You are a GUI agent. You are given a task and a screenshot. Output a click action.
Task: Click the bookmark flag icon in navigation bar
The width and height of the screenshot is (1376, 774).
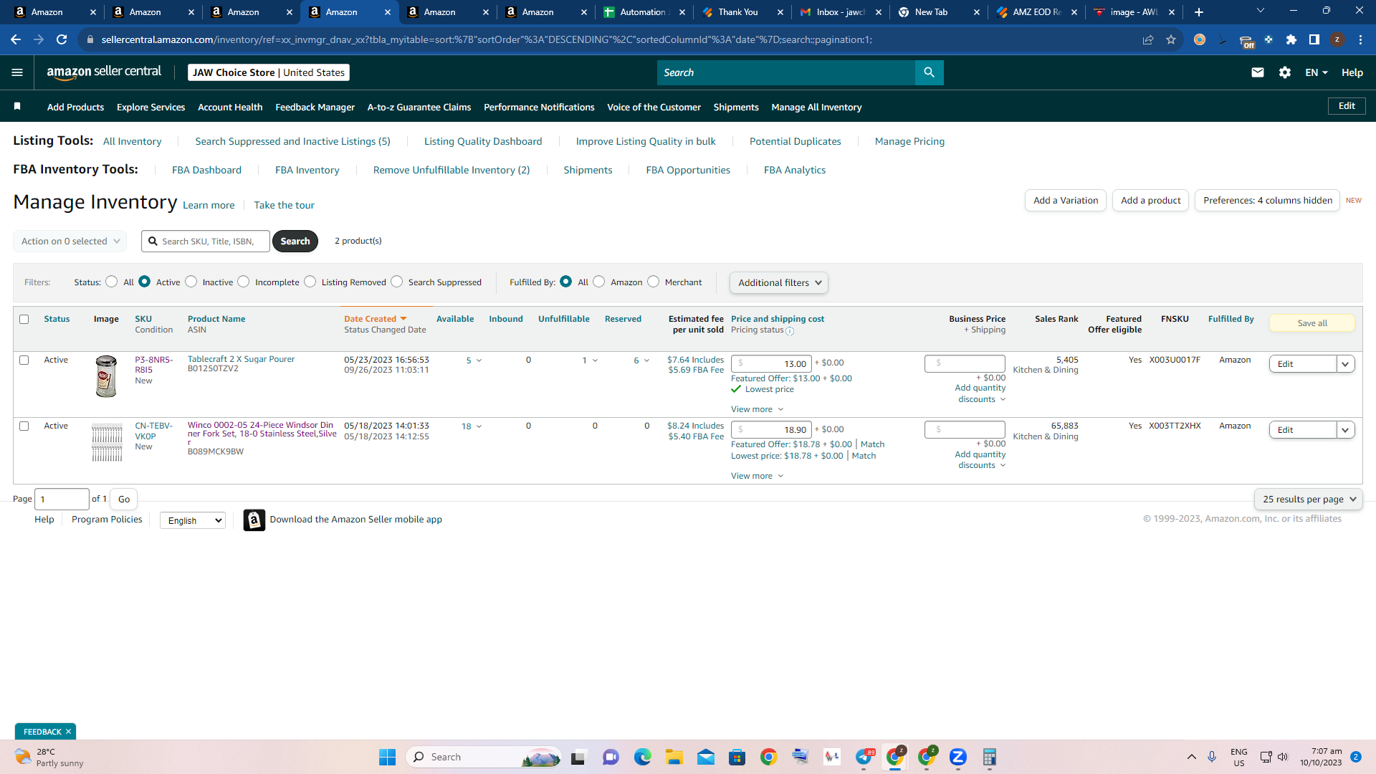(x=17, y=107)
